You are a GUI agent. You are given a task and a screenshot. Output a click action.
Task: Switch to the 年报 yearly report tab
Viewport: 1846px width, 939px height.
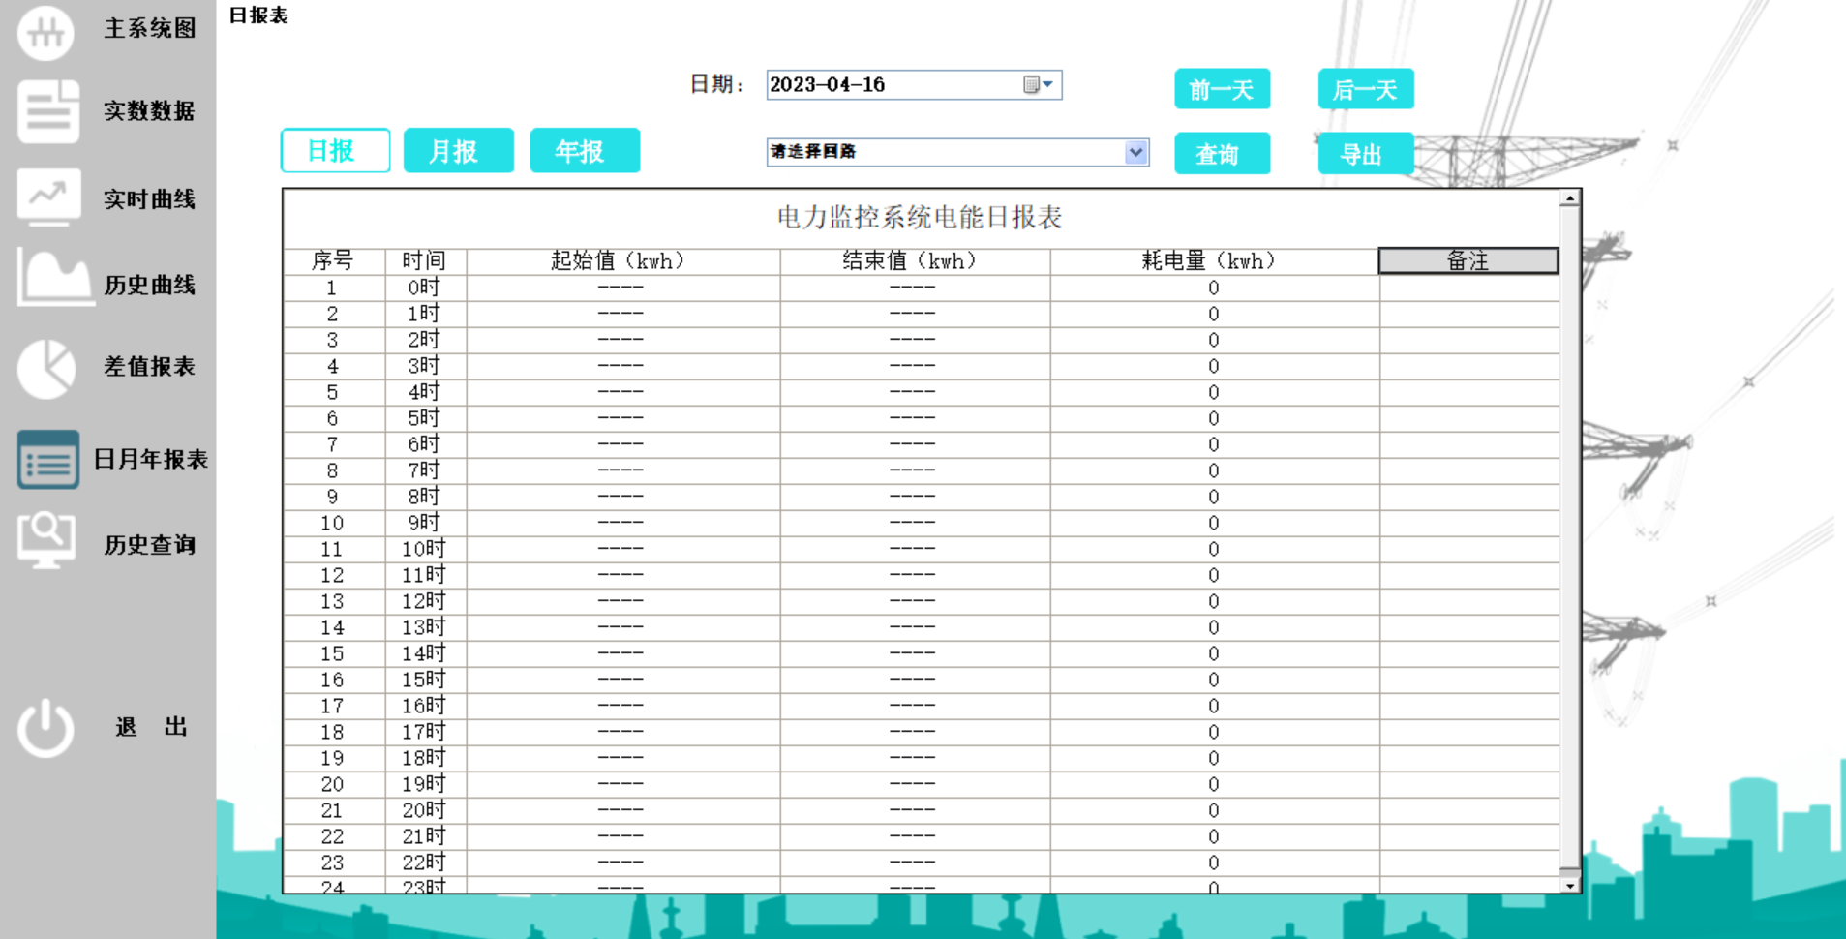(x=584, y=150)
